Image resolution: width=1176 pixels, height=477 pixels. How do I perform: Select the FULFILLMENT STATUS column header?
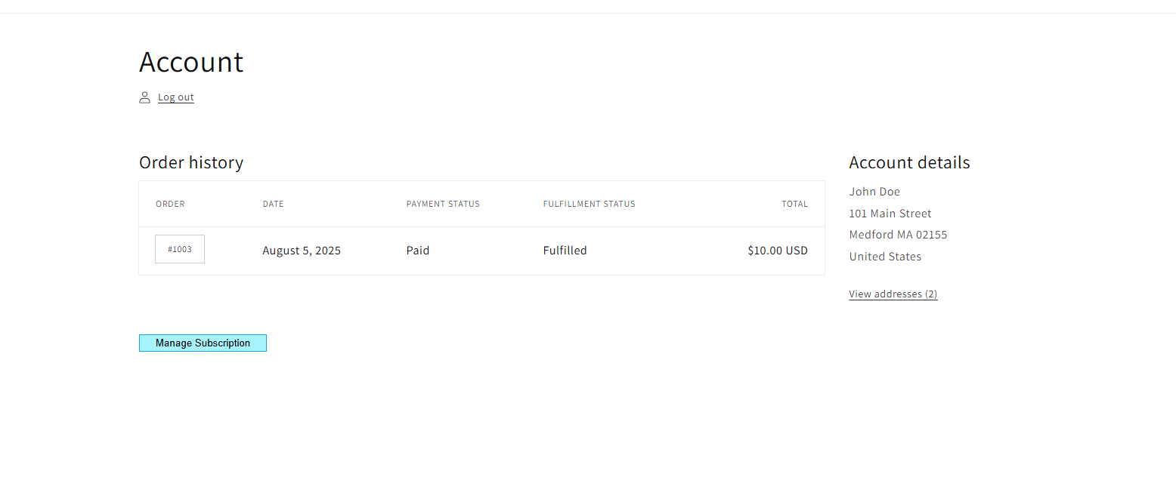tap(589, 204)
